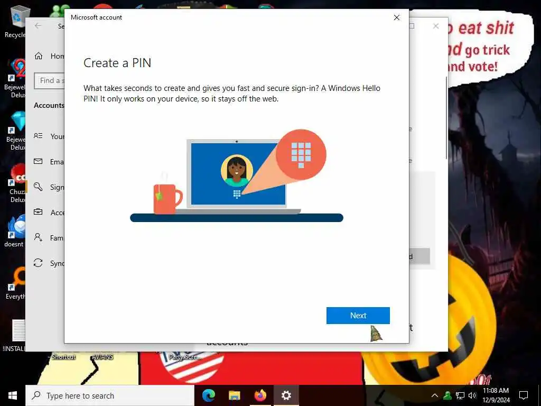The image size is (541, 406).
Task: Open the Sync your settings icon
Action: [38, 263]
